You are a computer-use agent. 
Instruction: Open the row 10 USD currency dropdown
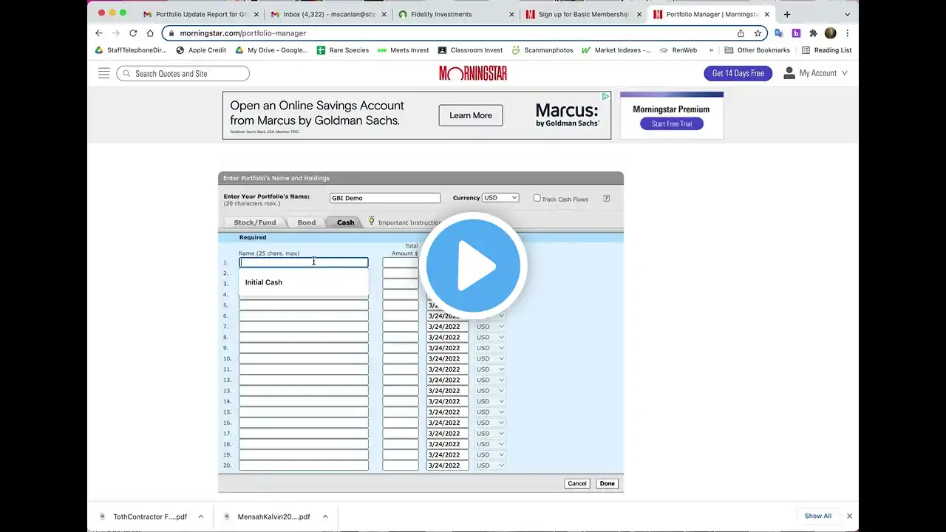click(491, 358)
